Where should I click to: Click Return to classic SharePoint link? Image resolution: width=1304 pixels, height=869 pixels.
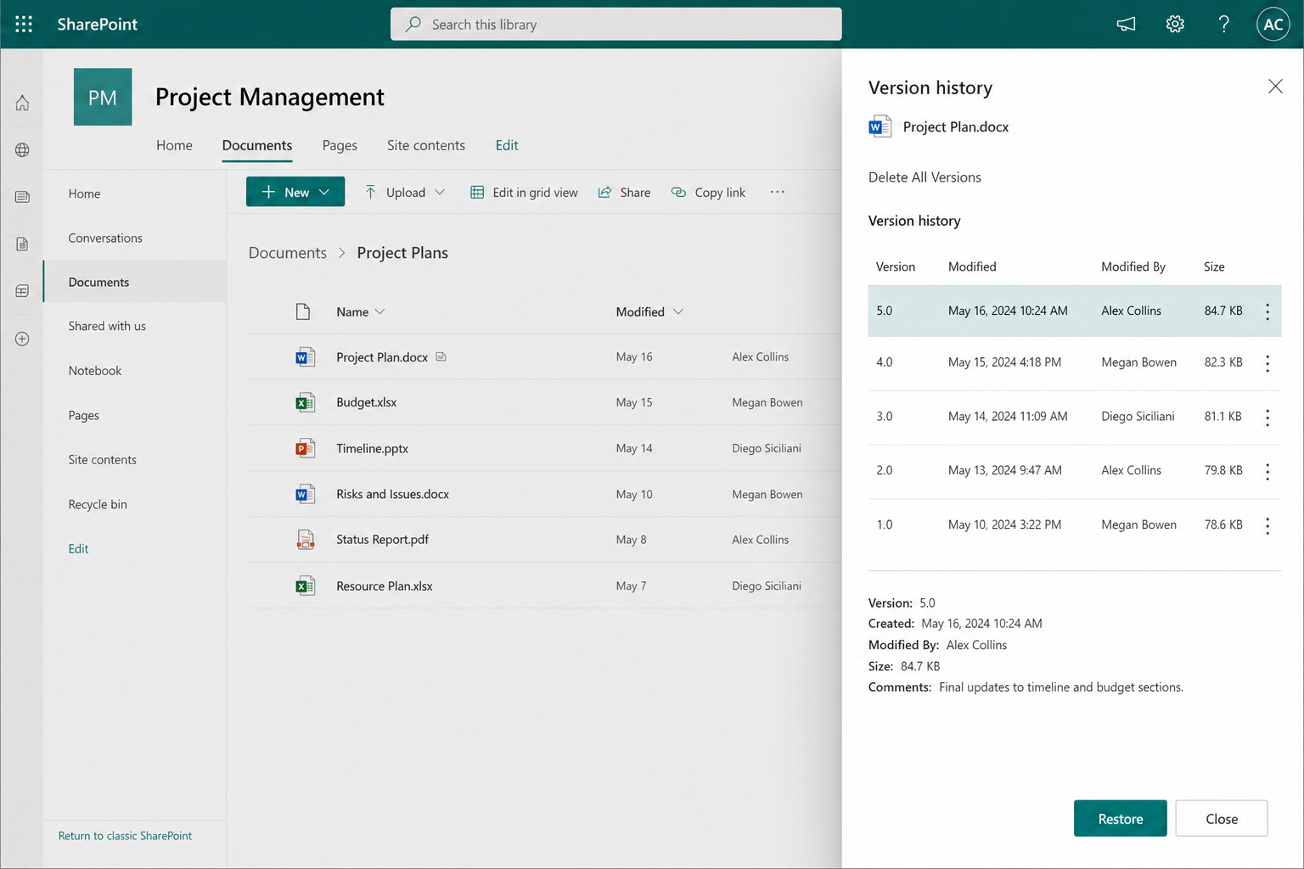coord(125,836)
